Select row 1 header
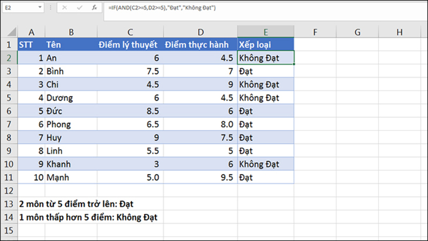428x241 pixels. [x=9, y=44]
